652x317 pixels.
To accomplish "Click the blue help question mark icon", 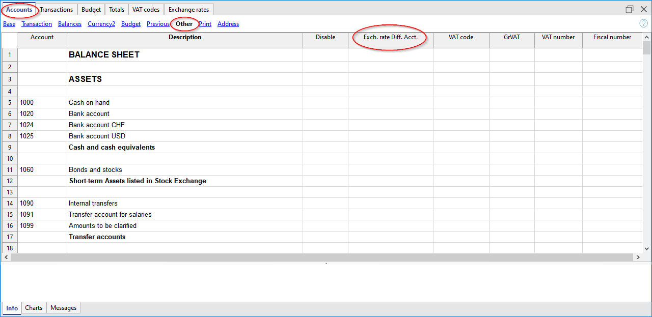I will [x=643, y=23].
